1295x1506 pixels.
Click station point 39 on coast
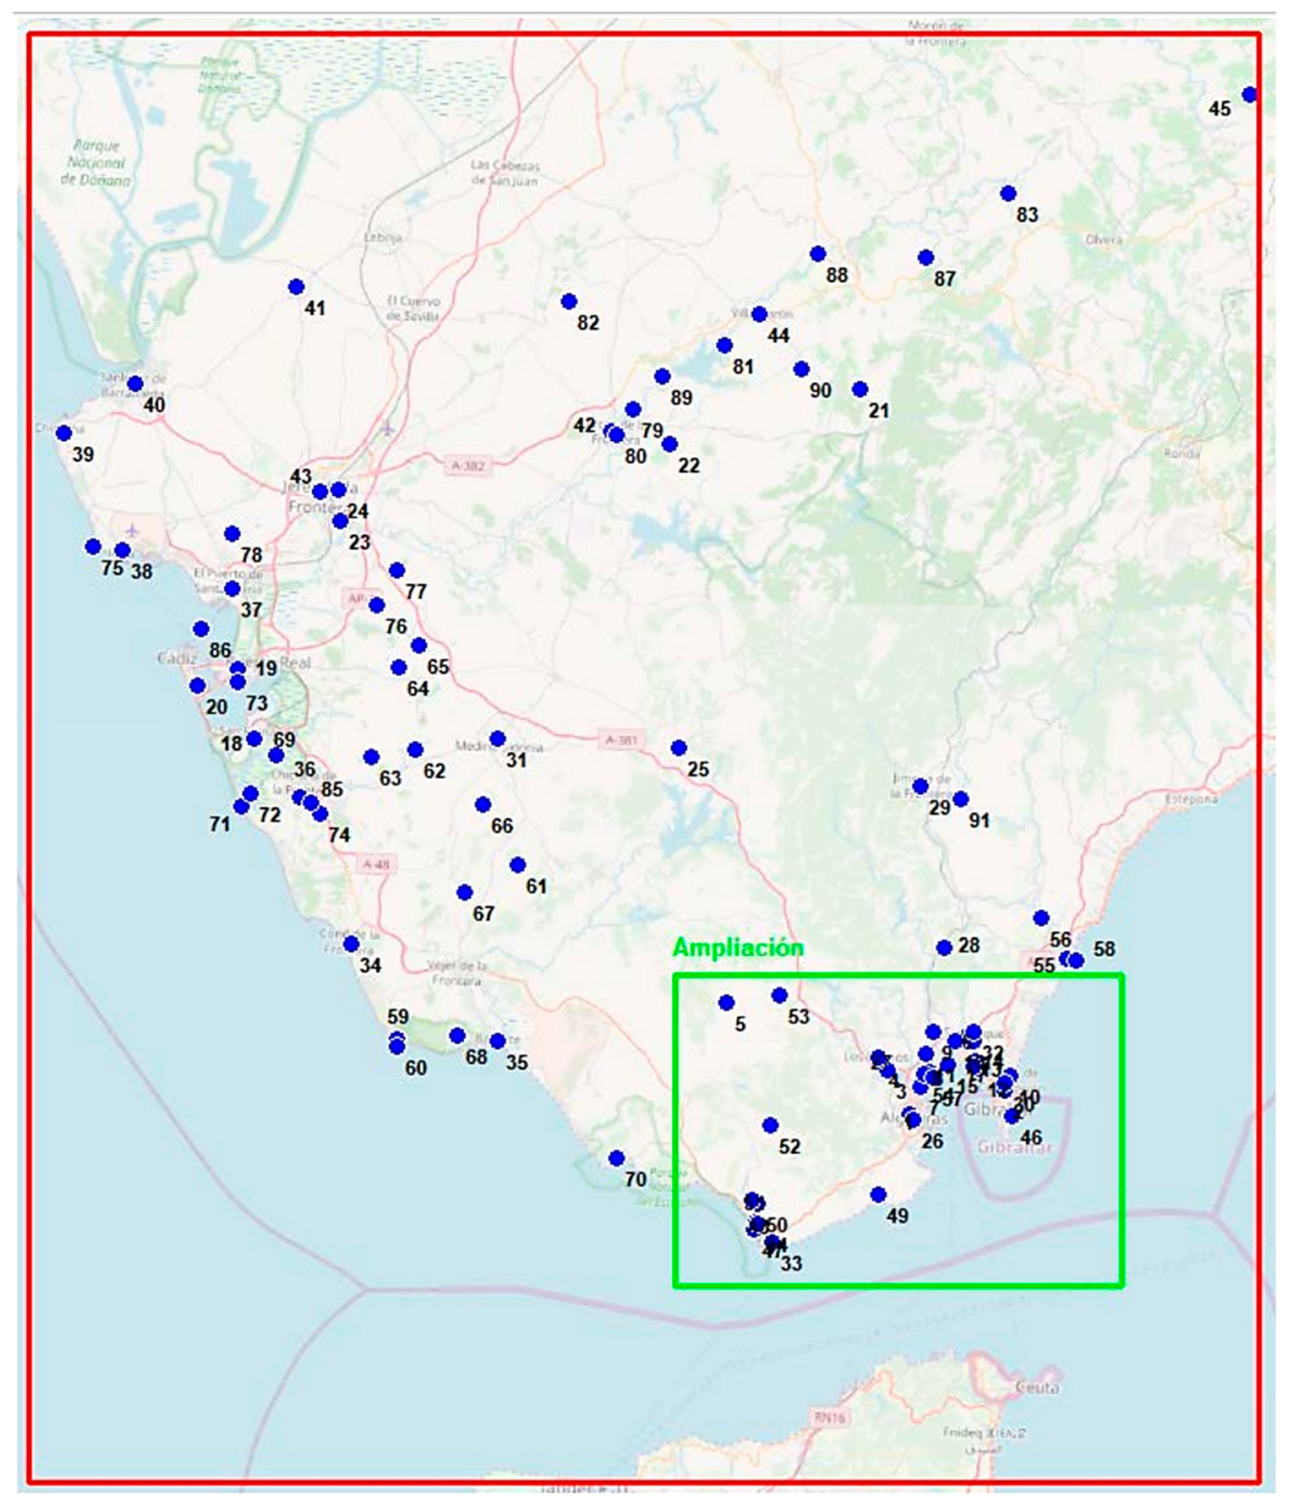coord(64,433)
